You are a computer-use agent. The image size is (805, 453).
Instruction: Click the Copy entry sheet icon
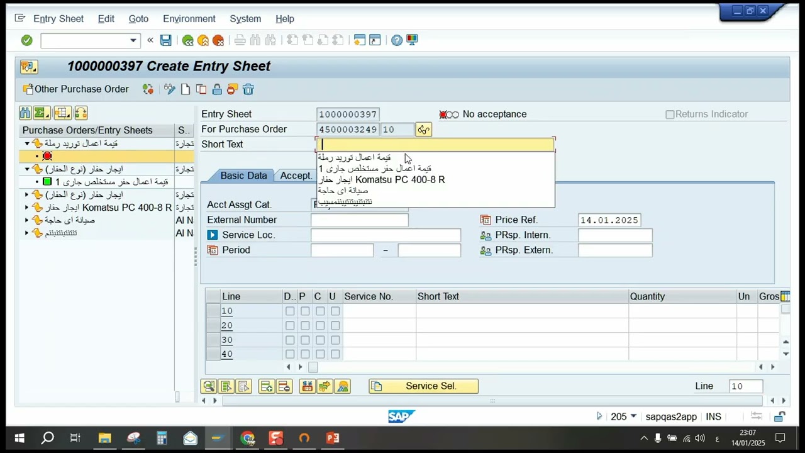pos(201,89)
